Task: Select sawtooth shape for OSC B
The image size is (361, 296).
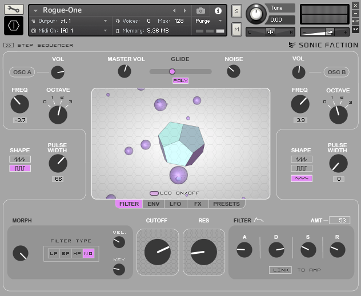Action: coord(302,159)
